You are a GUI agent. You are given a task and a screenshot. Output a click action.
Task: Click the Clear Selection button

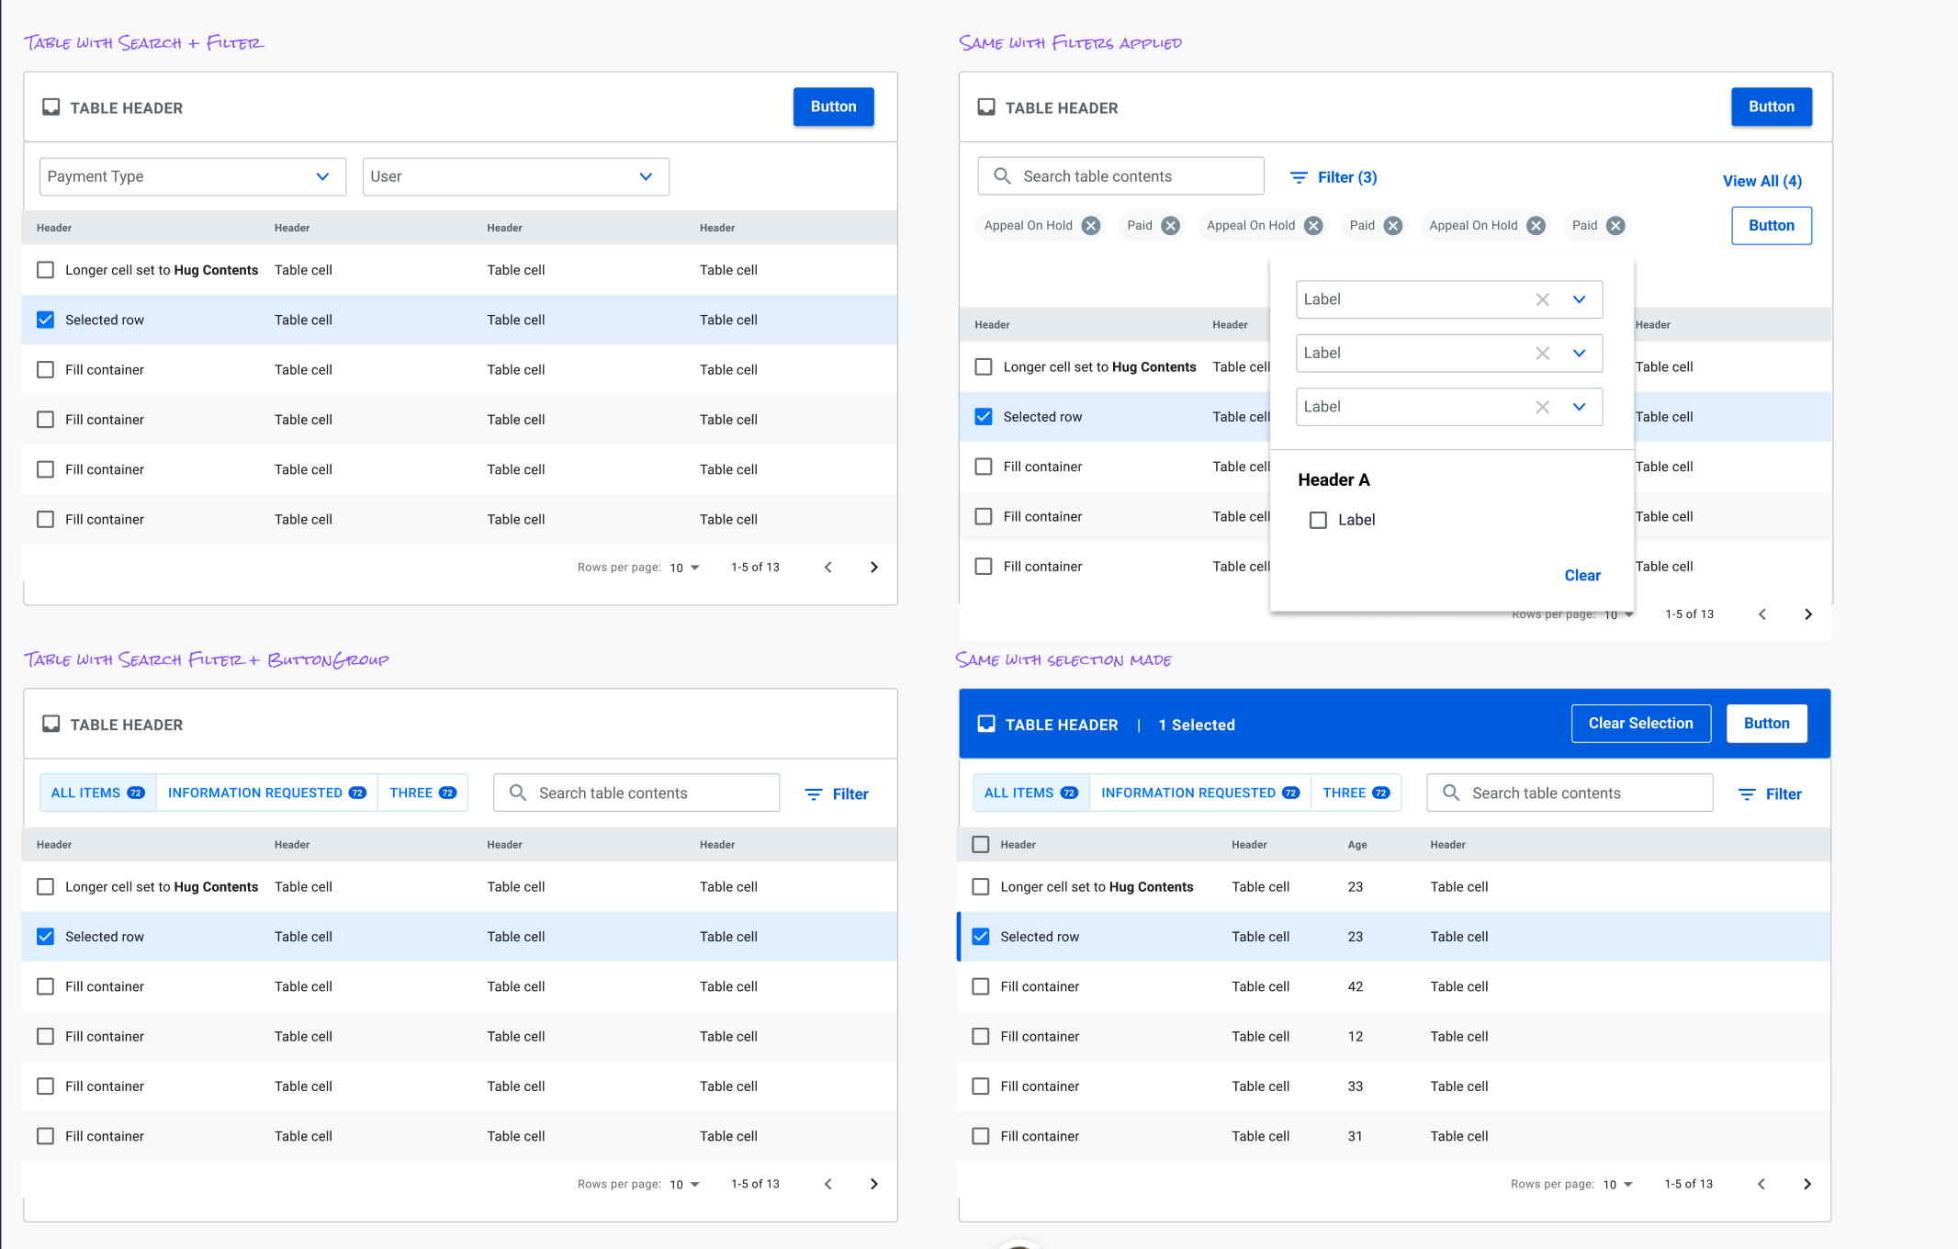pyautogui.click(x=1640, y=724)
